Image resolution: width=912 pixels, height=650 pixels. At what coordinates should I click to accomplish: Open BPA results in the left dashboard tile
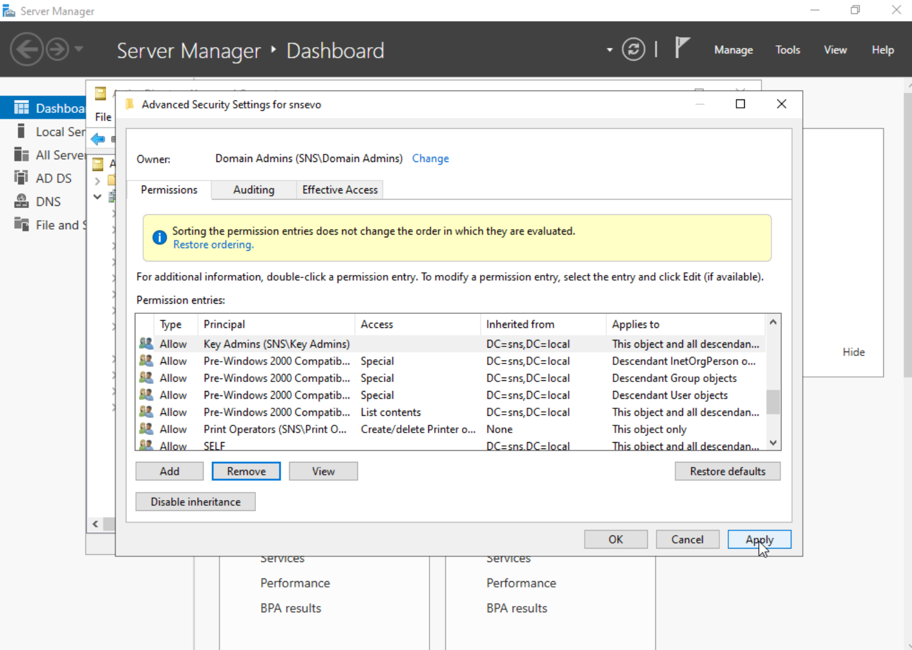coord(290,609)
